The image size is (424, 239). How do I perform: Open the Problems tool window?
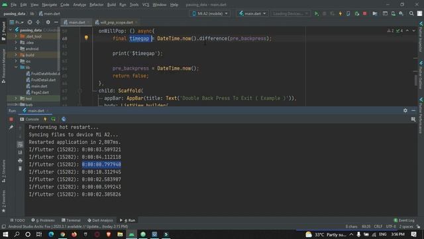(x=42, y=220)
